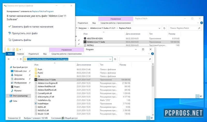Open Вид tab in Program window
This screenshot has width=207, height=122.
[x=45, y=54]
